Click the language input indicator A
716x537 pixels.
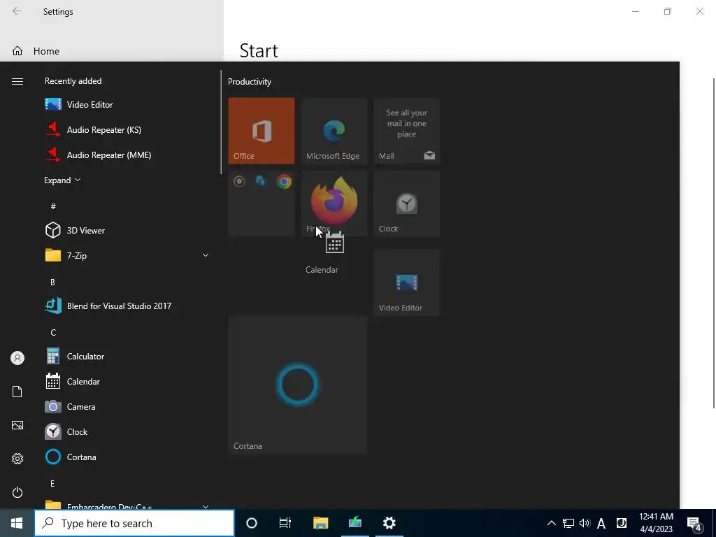tap(601, 523)
